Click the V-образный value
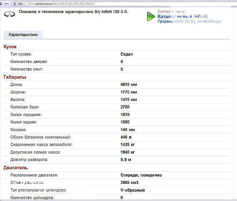This screenshot has width=237, height=201. click(133, 190)
